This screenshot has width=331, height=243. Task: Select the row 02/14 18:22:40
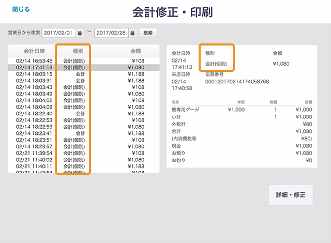pyautogui.click(x=84, y=113)
